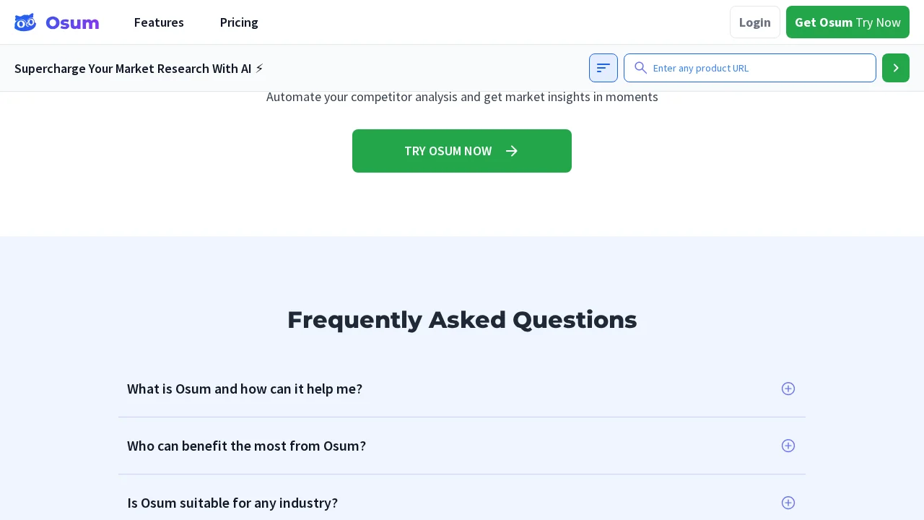This screenshot has height=520, width=924.
Task: Click the 'Get Osum Try Now' button
Action: pos(847,22)
